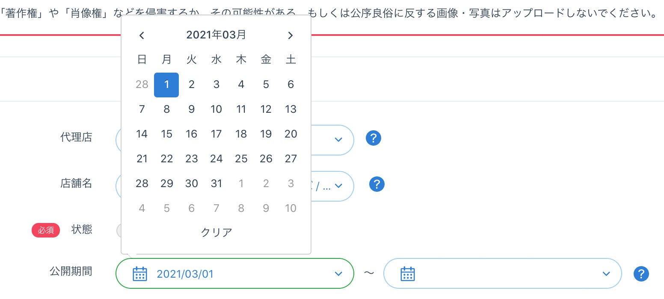The image size is (664, 299).
Task: Click 2021年03月 month header
Action: [x=216, y=35]
